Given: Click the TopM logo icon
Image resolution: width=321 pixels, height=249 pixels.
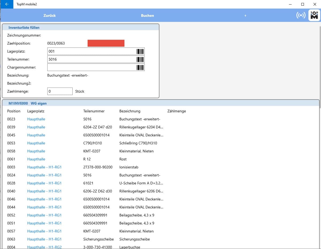Looking at the screenshot, I should (x=314, y=15).
